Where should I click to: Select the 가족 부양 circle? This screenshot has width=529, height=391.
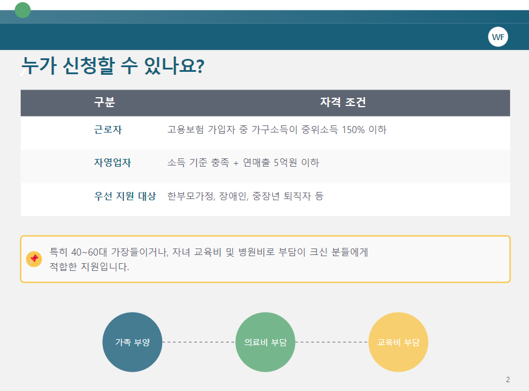tap(132, 342)
